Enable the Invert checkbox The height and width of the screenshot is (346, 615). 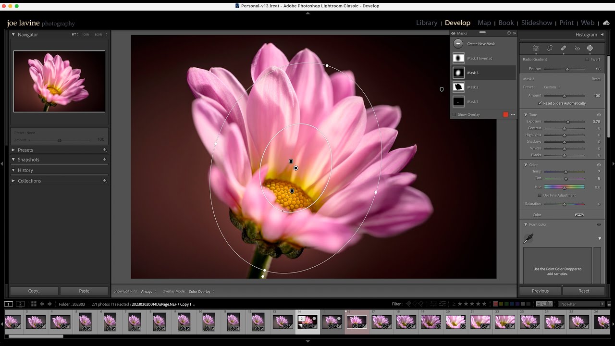click(587, 60)
